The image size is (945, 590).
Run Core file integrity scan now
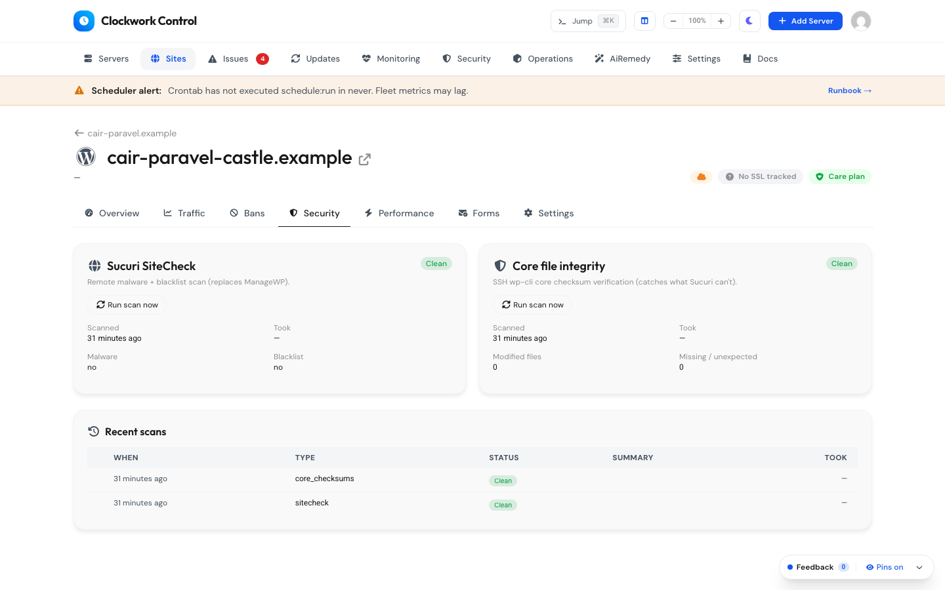533,305
